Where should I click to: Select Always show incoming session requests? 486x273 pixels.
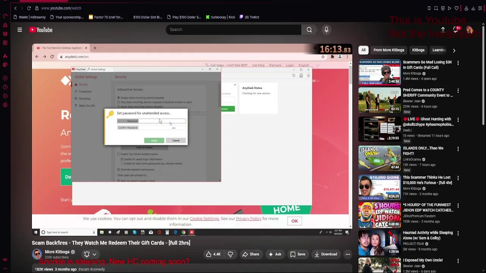click(140, 98)
